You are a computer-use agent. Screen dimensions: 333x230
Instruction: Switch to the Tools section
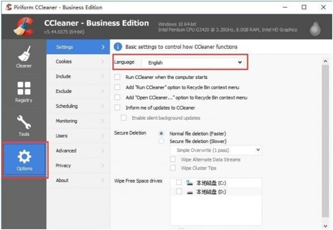[x=23, y=125]
